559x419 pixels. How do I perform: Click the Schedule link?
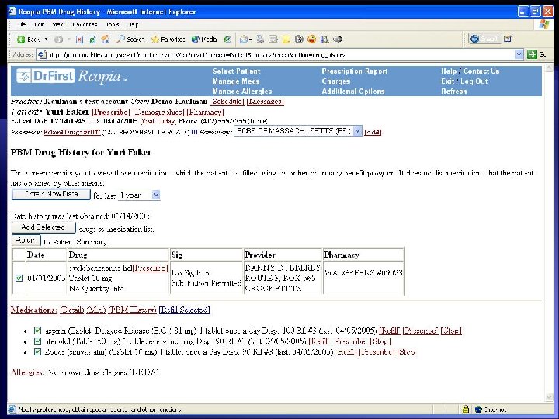pos(227,101)
